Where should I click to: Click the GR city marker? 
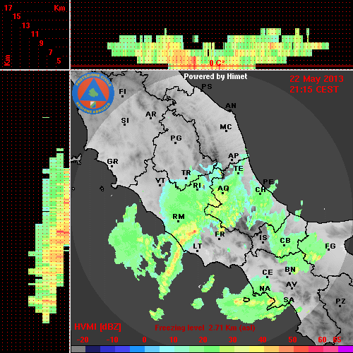(x=112, y=162)
